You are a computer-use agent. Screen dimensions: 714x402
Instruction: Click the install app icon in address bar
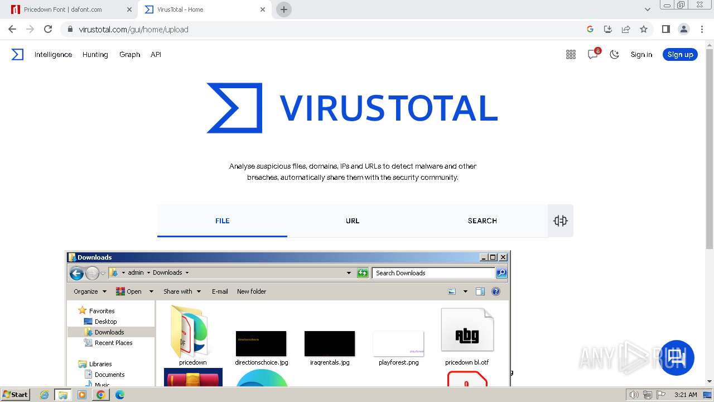(x=608, y=29)
